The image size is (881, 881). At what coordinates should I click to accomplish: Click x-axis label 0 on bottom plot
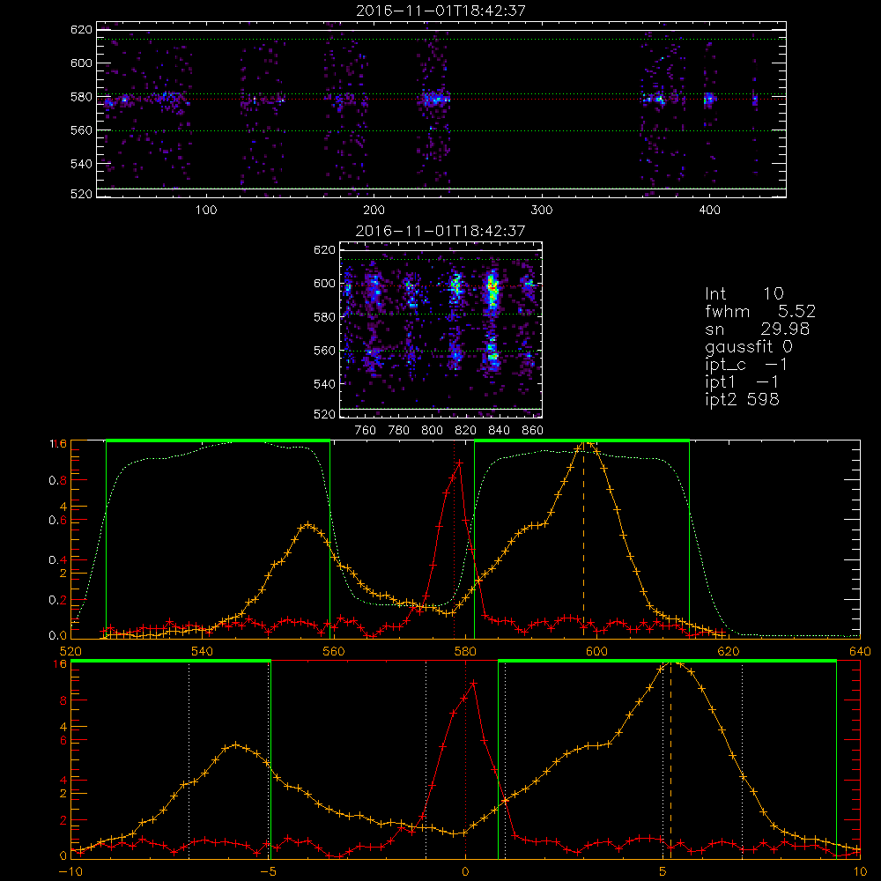coord(465,871)
